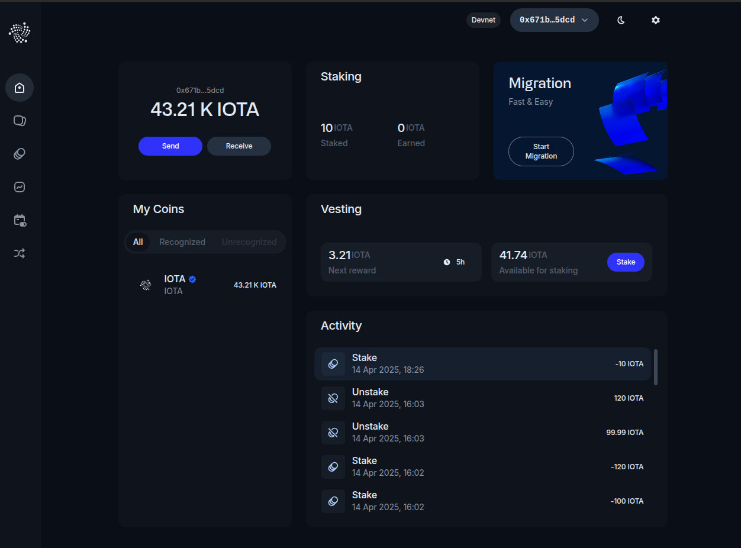This screenshot has width=741, height=548.
Task: Switch to the Recognized coins tab
Action: click(182, 242)
